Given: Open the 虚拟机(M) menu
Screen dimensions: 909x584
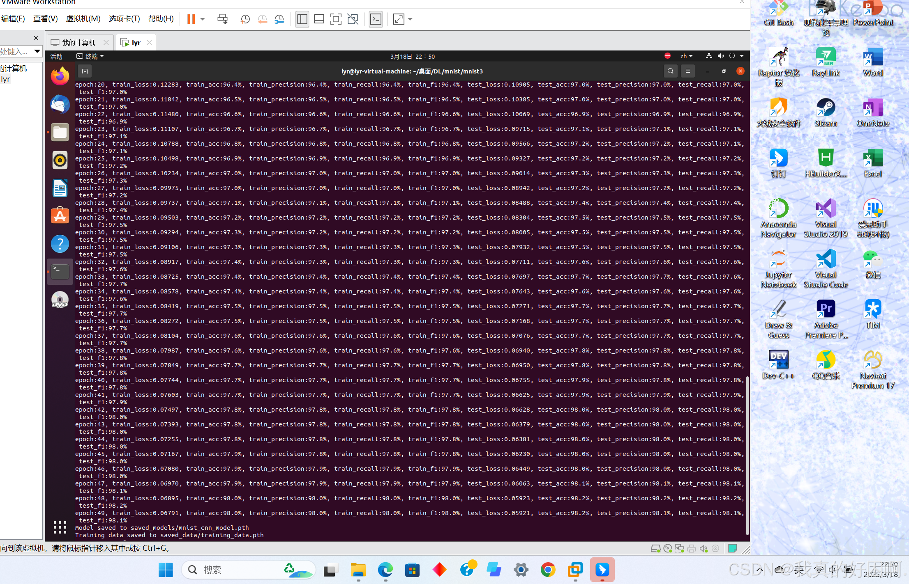Looking at the screenshot, I should 83,19.
